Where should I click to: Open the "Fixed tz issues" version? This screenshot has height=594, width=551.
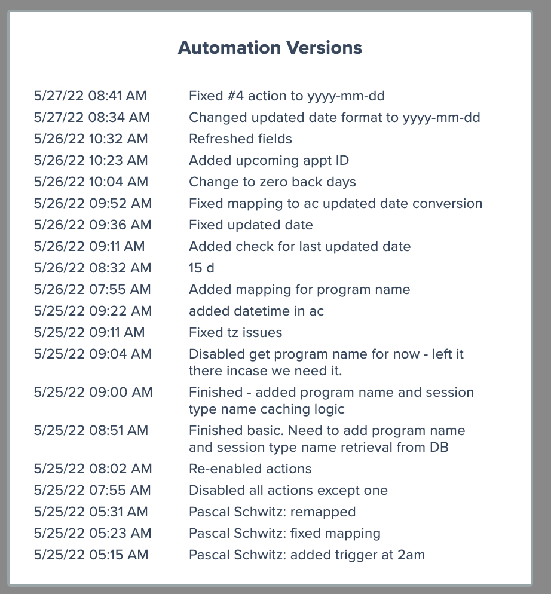235,332
